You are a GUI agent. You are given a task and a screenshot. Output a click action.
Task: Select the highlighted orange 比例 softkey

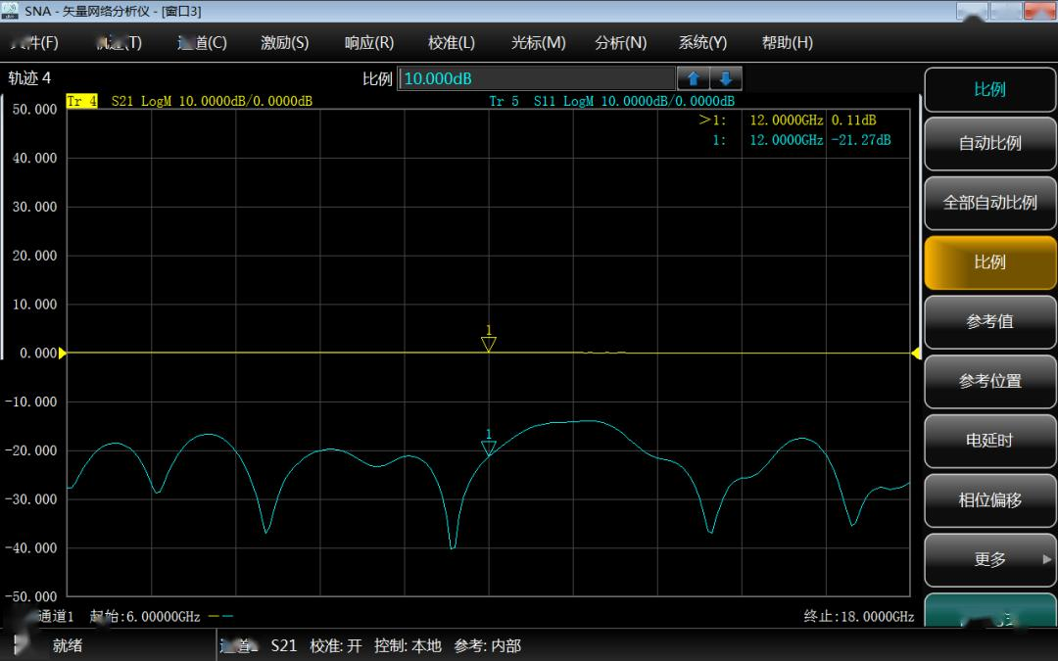coord(989,262)
